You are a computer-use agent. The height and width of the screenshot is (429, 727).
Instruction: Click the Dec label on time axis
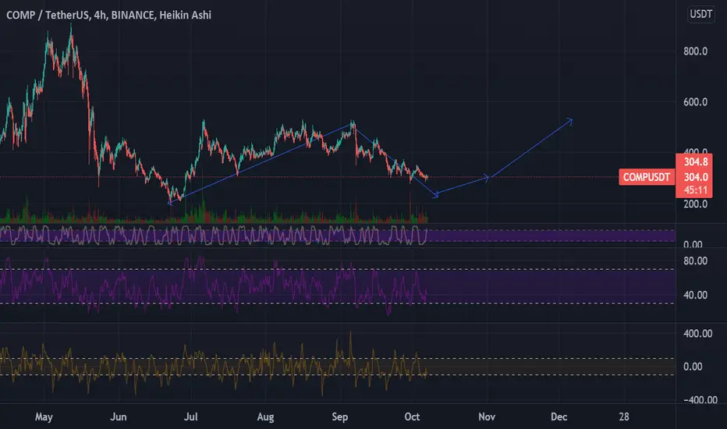click(559, 417)
